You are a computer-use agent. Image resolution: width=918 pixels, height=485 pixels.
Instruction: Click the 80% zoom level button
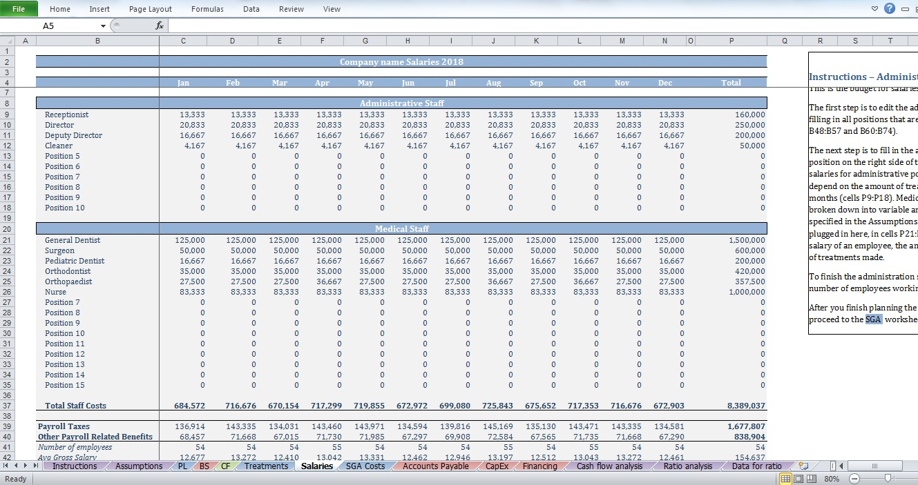click(832, 479)
